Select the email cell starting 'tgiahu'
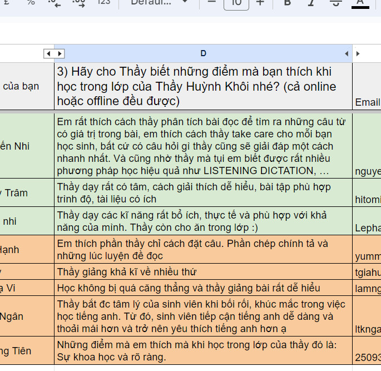Viewport: 381px width, 371px height. [367, 271]
